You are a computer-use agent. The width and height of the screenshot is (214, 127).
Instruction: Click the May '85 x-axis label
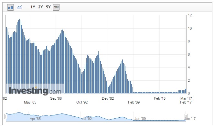(30, 102)
